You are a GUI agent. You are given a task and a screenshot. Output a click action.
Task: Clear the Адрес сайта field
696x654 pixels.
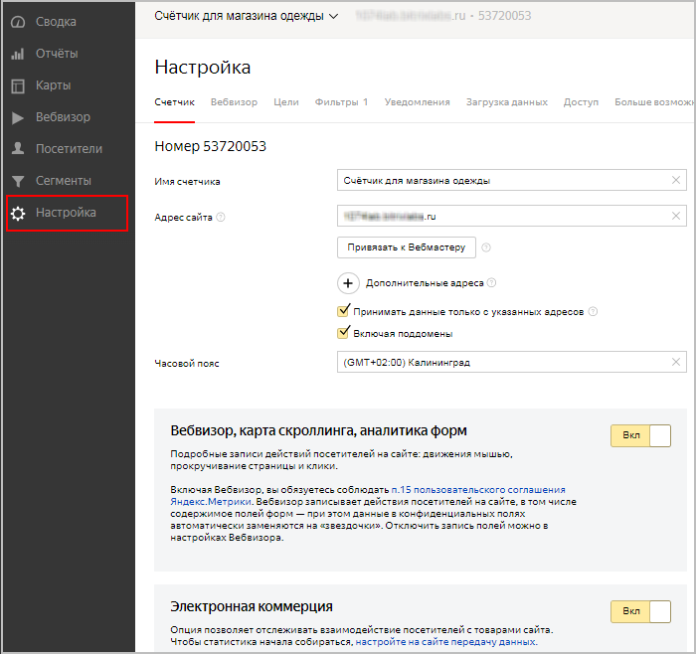pyautogui.click(x=675, y=216)
